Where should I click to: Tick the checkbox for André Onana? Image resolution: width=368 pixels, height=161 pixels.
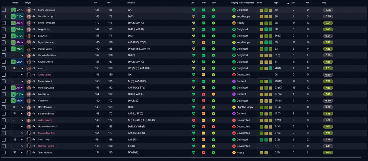coord(4,75)
